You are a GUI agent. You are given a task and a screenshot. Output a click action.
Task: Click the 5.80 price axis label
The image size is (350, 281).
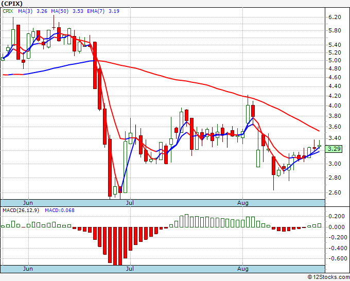[x=335, y=30]
